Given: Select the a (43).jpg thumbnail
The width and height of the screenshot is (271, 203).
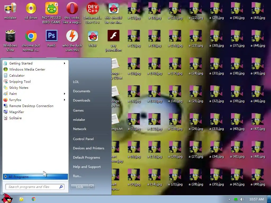Looking at the screenshot, I should click(x=258, y=8).
